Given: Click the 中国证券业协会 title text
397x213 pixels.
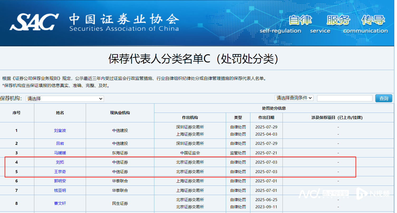Looking at the screenshot, I should point(124,19).
